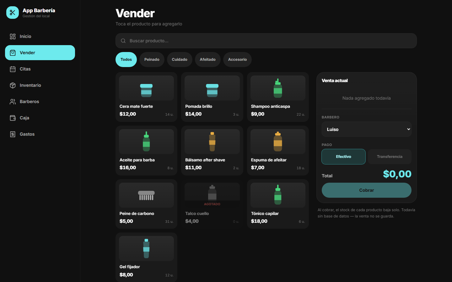Open Citas in the sidebar
The height and width of the screenshot is (282, 452).
(40, 69)
